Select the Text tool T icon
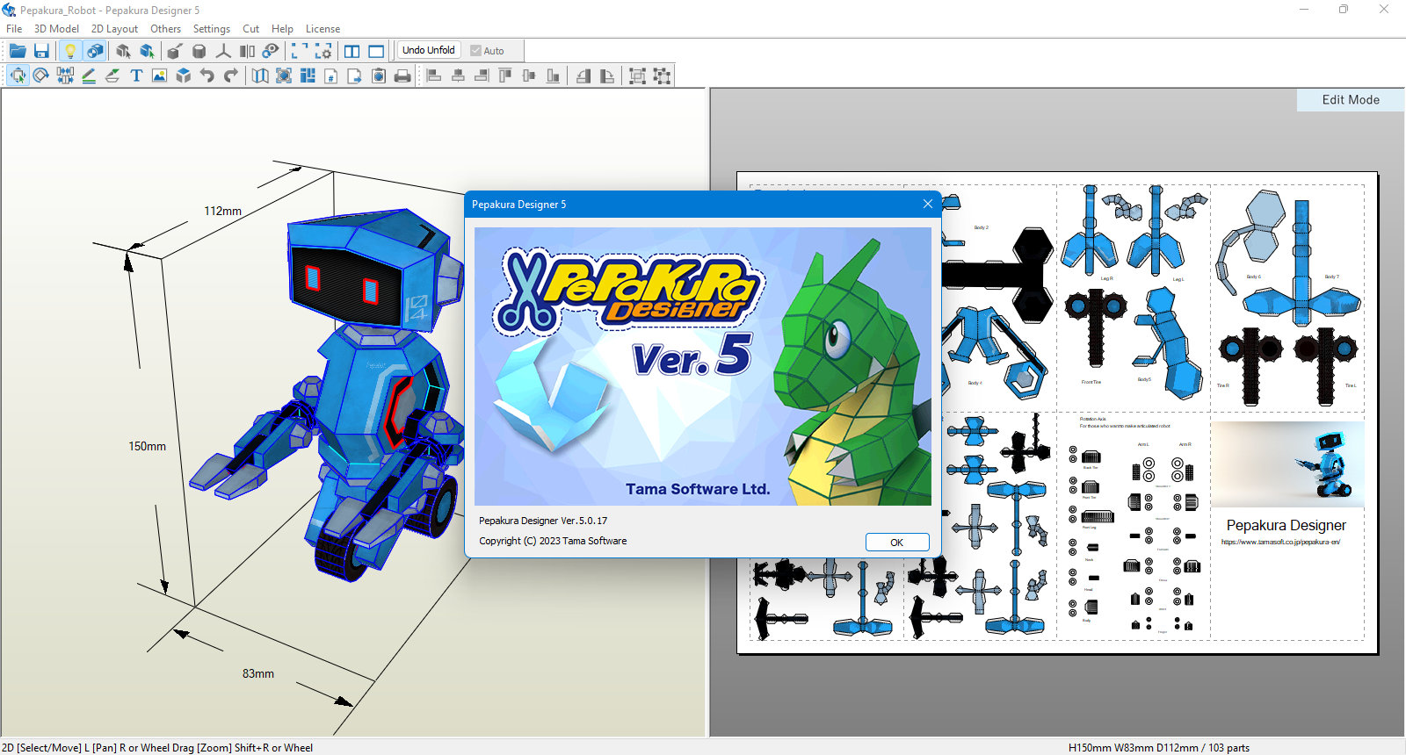 point(136,75)
